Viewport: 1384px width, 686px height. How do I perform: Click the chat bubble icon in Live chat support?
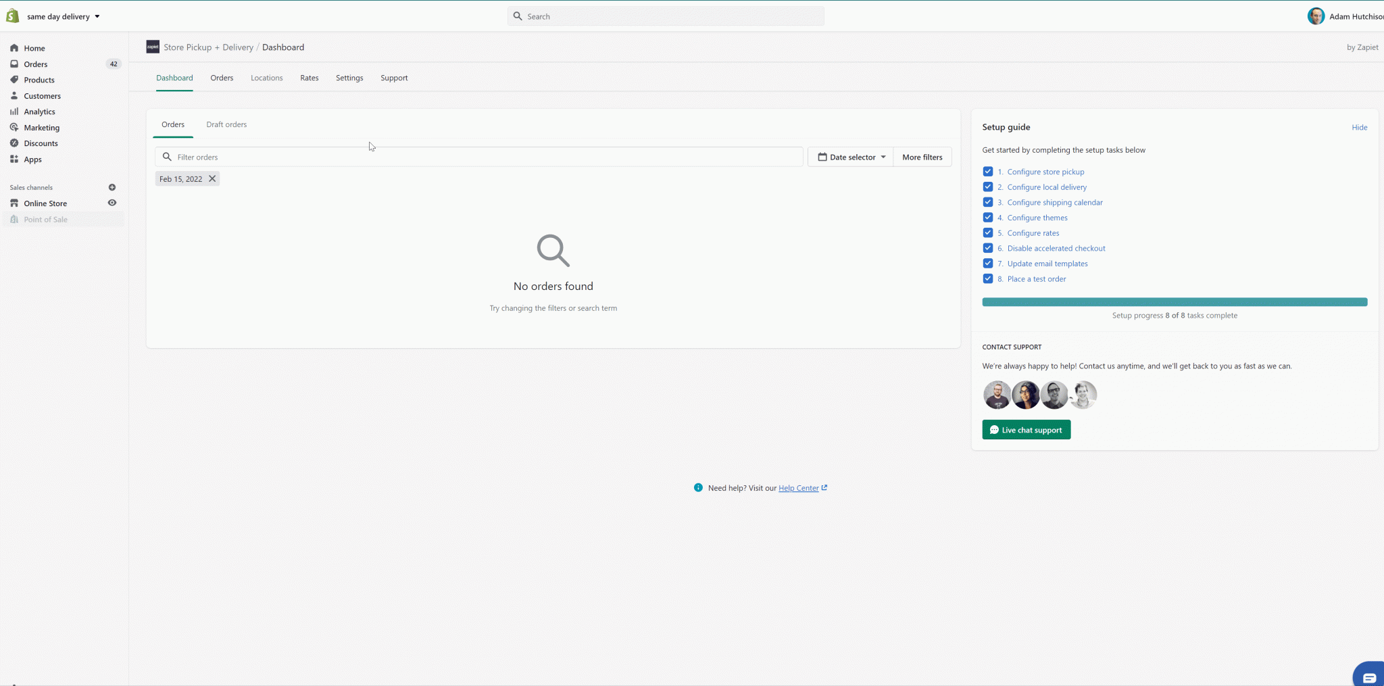click(994, 430)
